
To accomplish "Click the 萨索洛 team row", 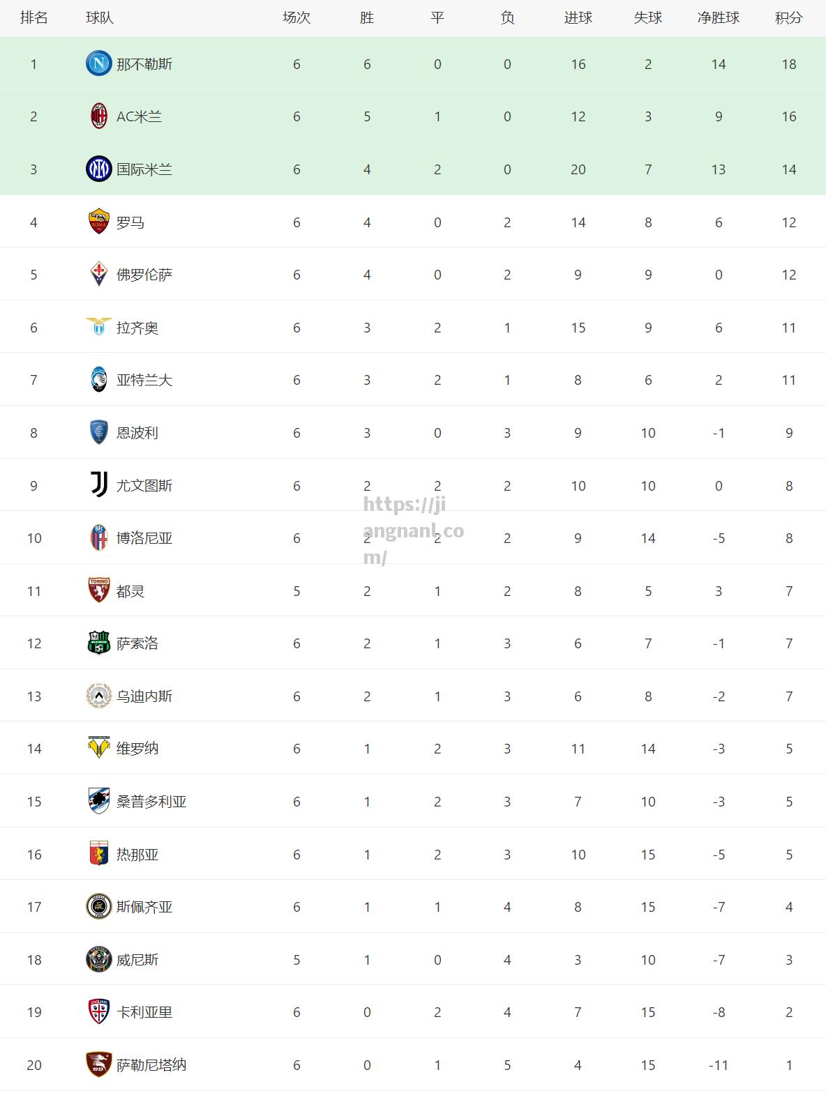I will [x=413, y=643].
